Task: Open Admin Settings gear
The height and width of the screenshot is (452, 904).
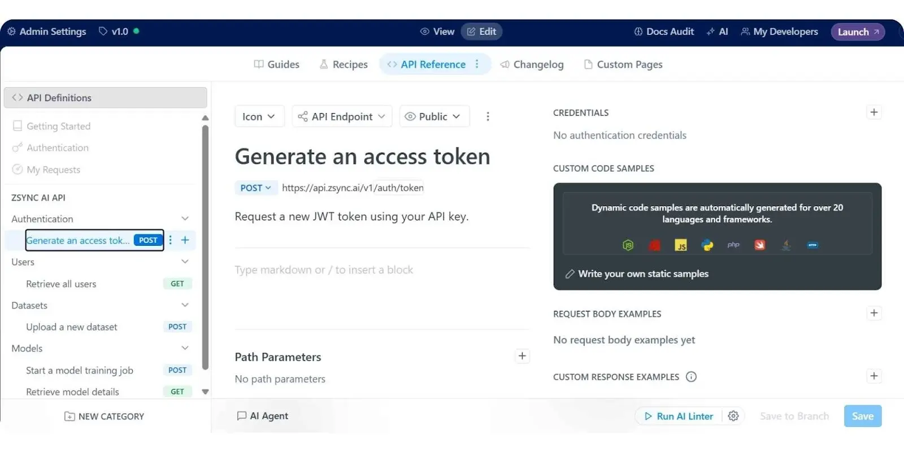Action: click(x=11, y=32)
